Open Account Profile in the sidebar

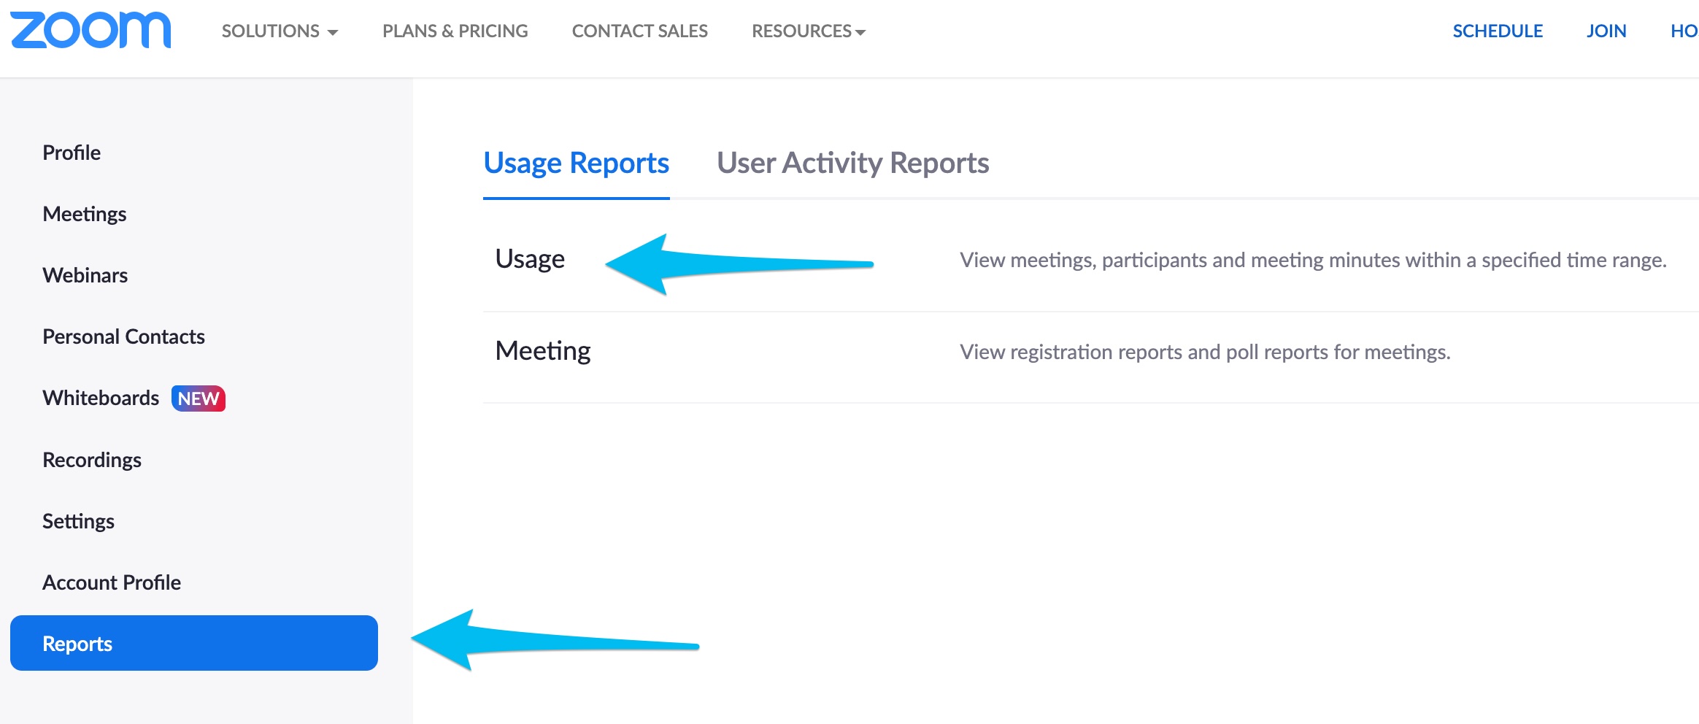coord(112,582)
